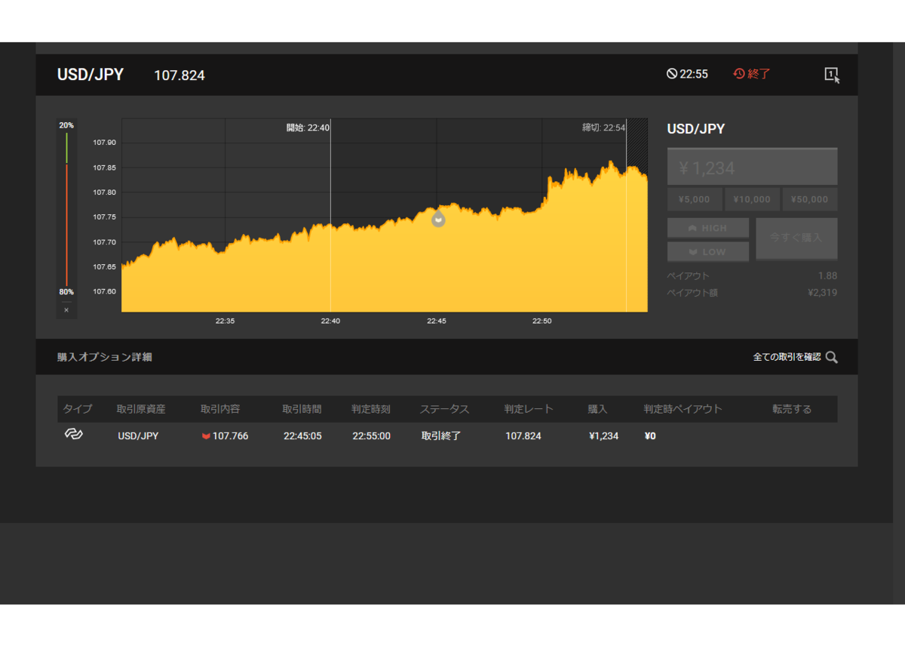
Task: Click the 締切: 22:54 chart label
Action: tap(603, 128)
